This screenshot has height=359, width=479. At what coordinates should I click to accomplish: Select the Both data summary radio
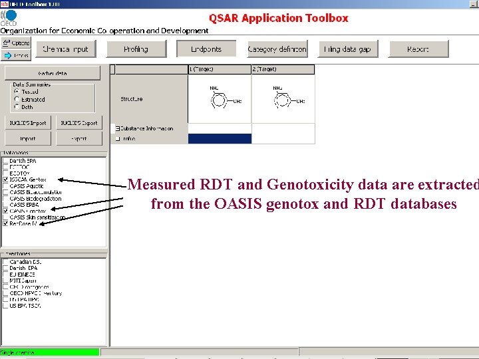pos(17,107)
